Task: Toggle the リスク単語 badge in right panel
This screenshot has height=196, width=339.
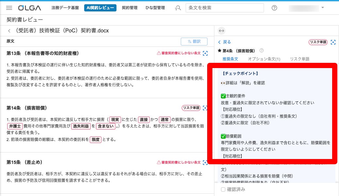Action: coord(318,42)
